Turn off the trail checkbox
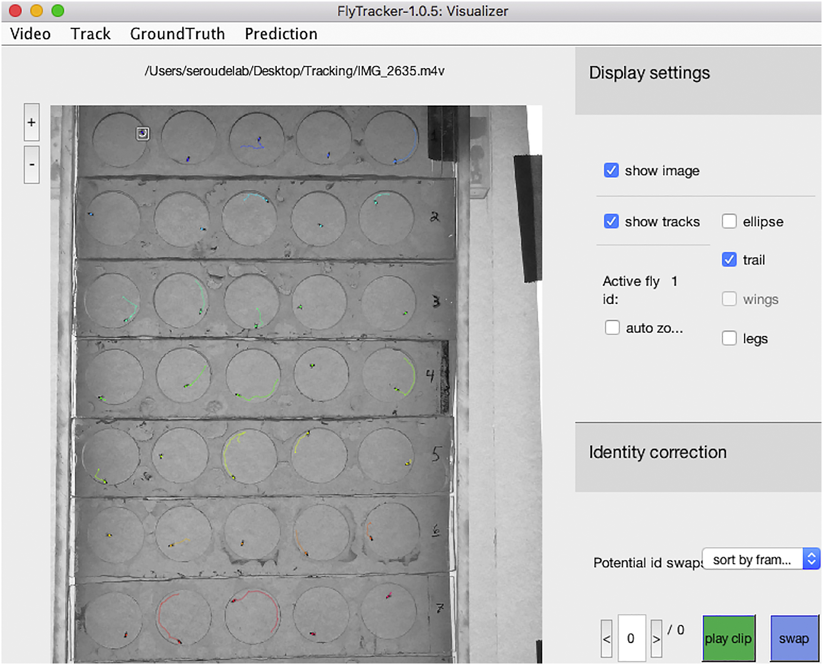 (729, 260)
